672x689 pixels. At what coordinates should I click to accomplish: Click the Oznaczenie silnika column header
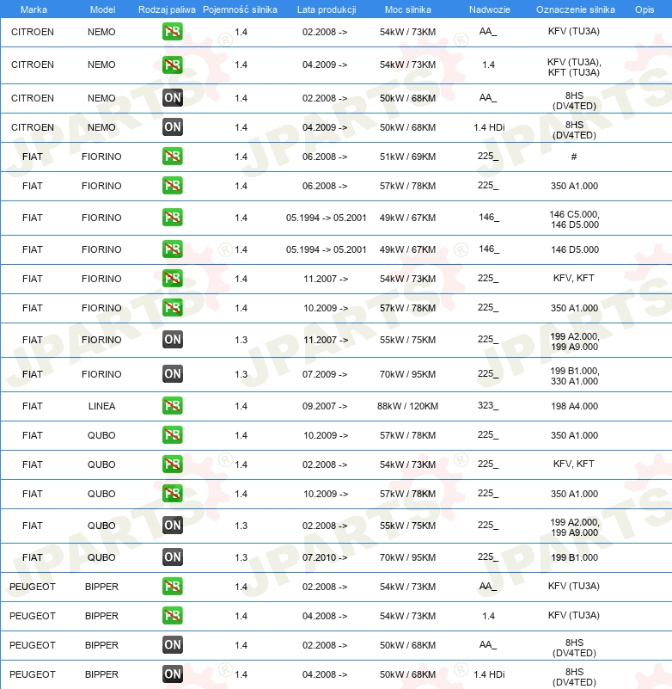pos(576,9)
